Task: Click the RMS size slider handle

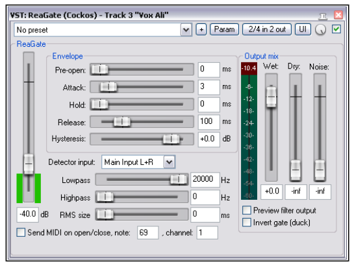Action: click(105, 214)
